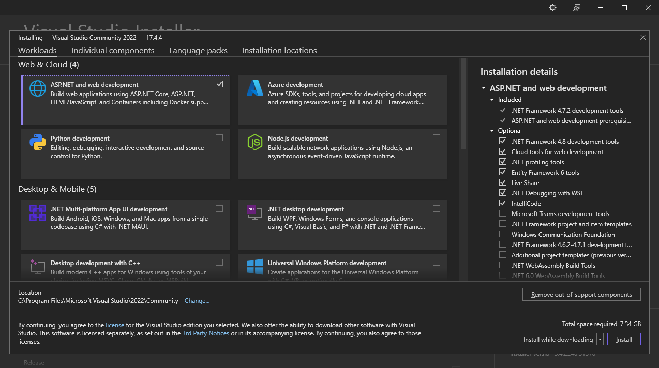Viewport: 659px width, 368px height.
Task: Click the Universal Windows Platform logo icon
Action: 255,267
